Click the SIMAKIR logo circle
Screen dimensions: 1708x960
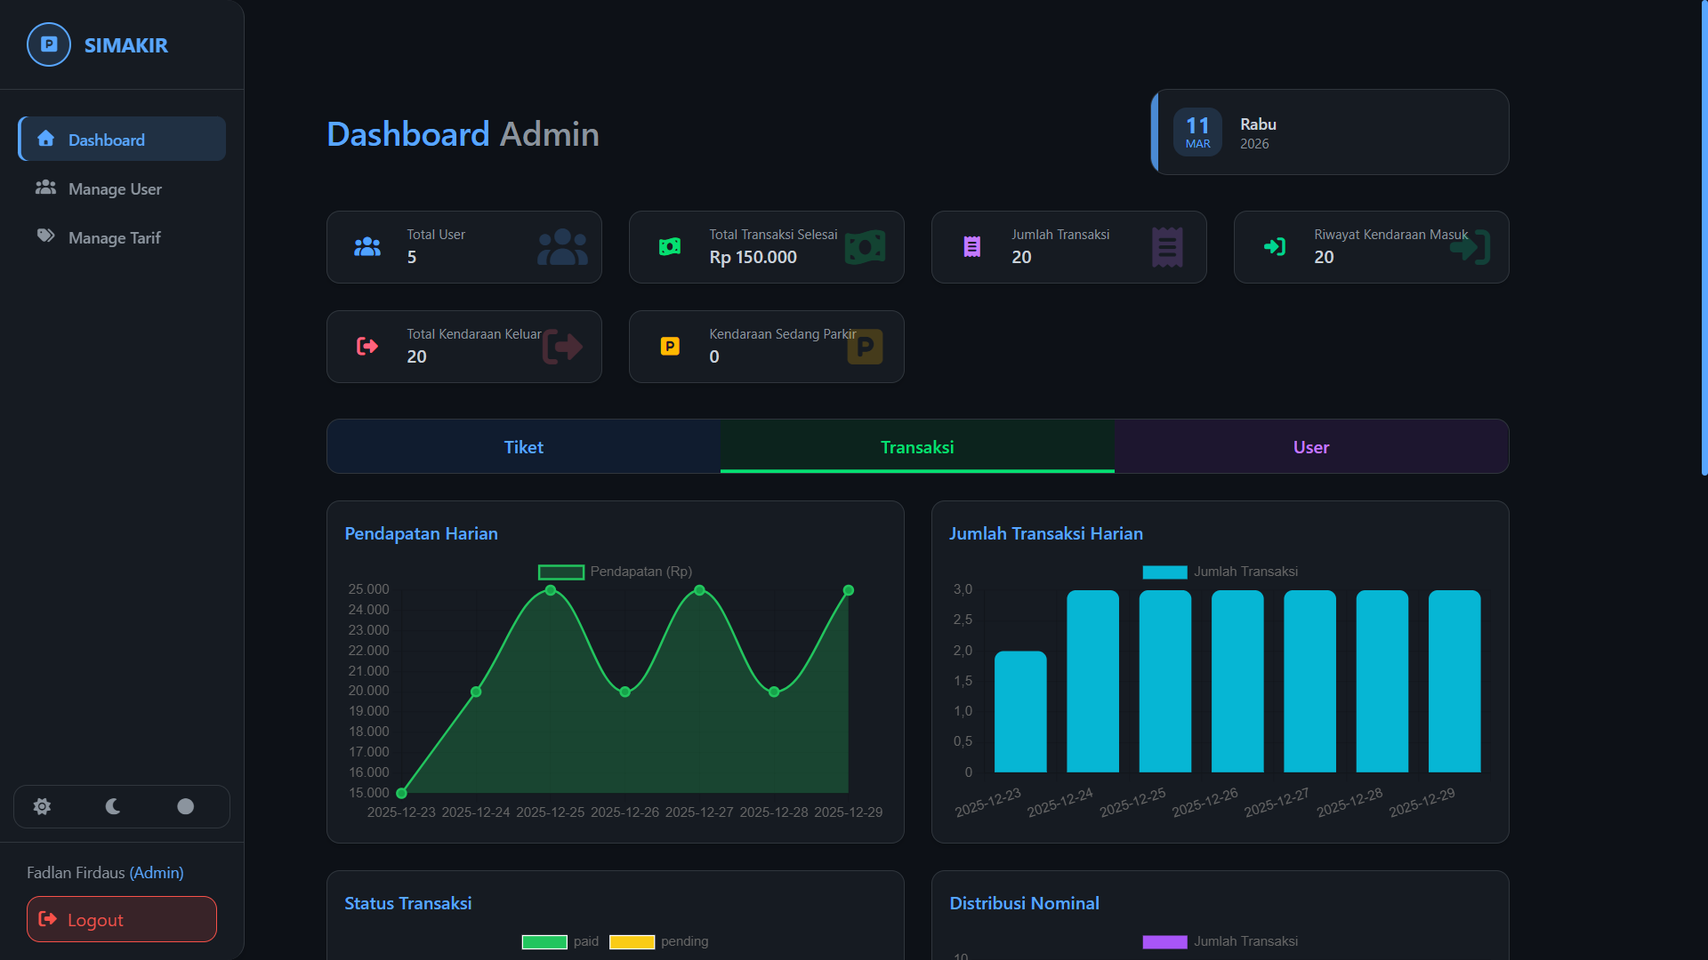click(48, 44)
